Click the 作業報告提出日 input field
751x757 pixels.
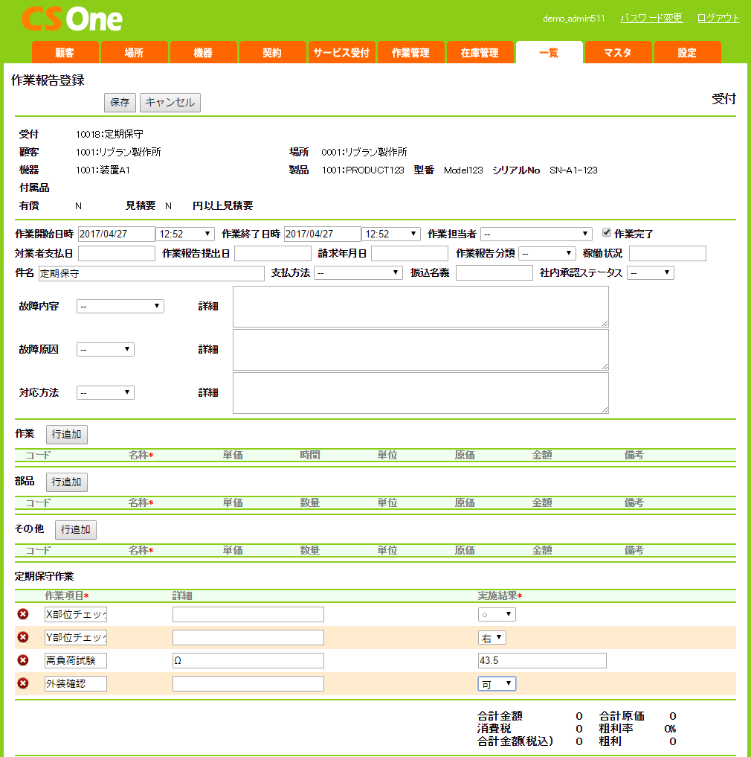[273, 254]
